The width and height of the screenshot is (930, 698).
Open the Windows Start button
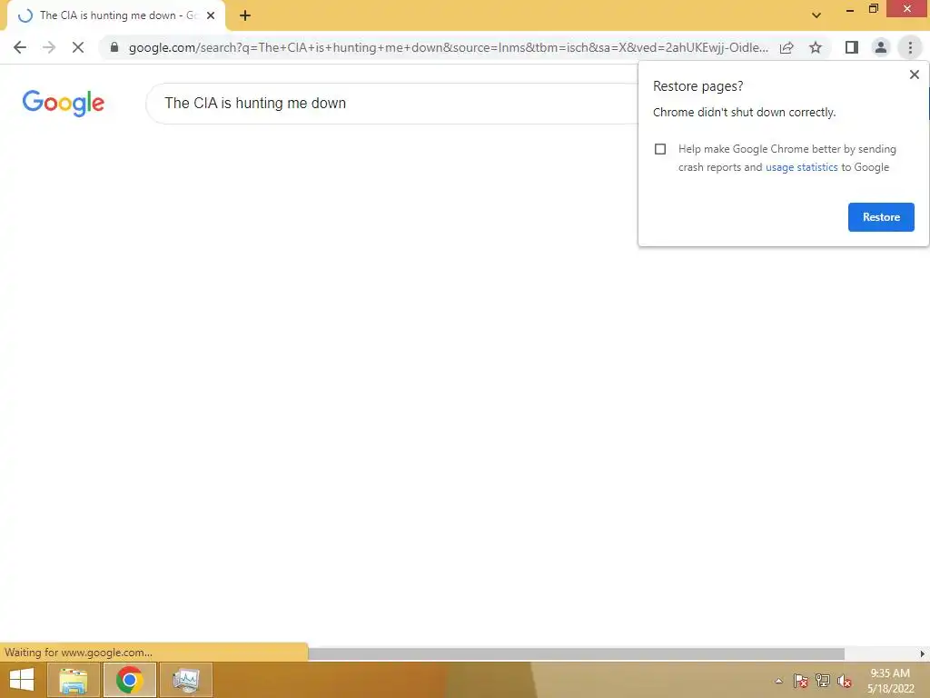point(22,680)
